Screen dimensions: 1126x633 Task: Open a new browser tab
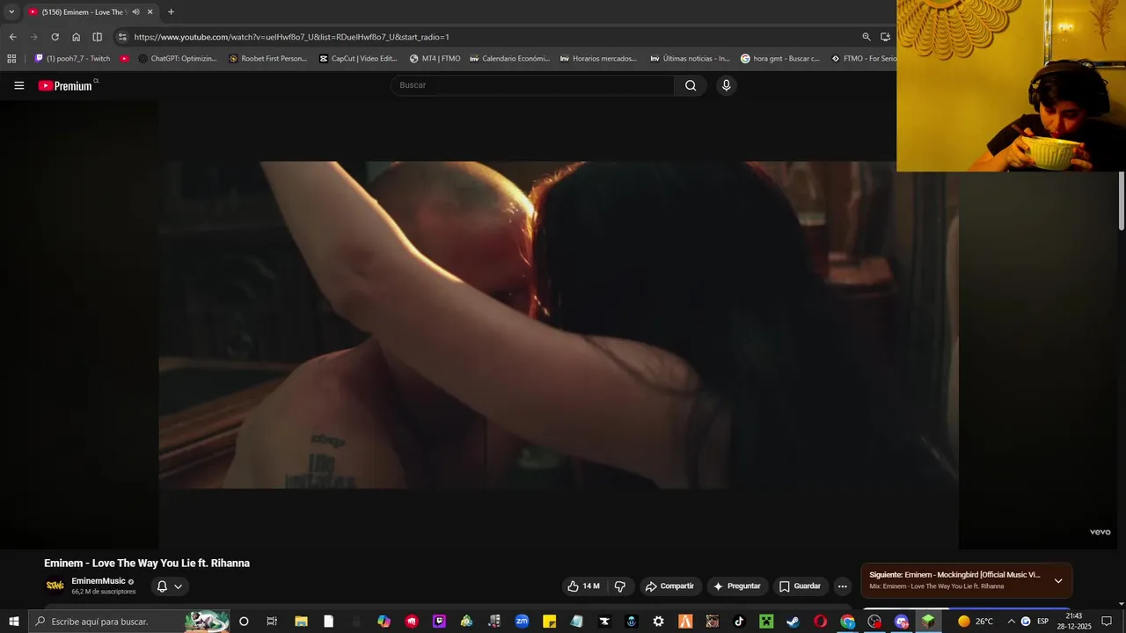171,12
